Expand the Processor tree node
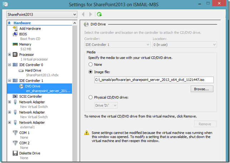 tap(9, 55)
